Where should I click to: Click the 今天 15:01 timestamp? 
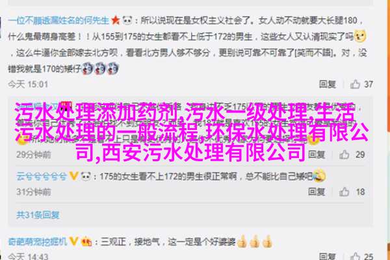(28, 84)
